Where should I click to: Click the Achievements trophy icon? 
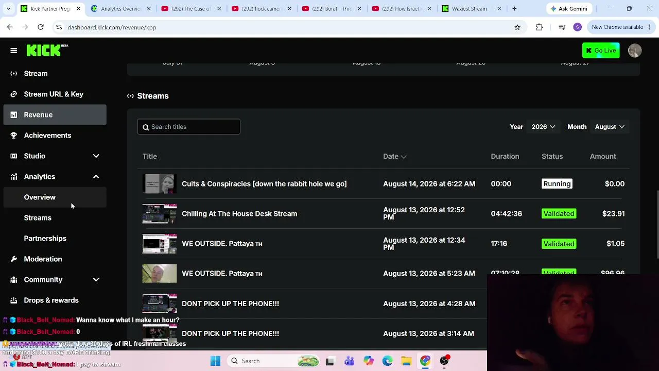click(x=14, y=136)
